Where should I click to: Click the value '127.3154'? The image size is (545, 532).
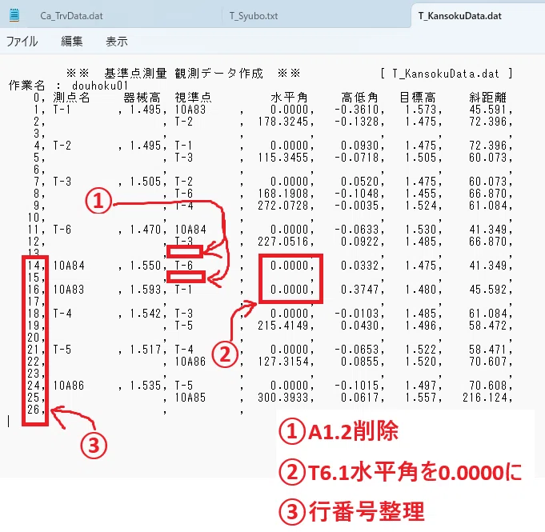(283, 362)
